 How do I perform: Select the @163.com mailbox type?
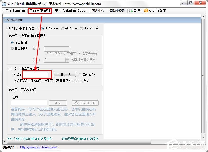[x=43, y=28]
